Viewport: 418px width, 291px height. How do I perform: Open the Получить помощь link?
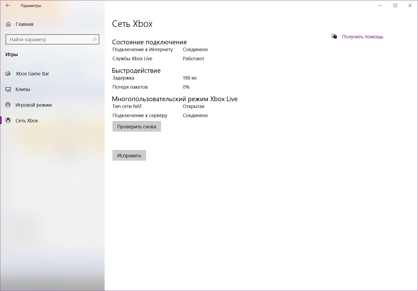[x=362, y=37]
